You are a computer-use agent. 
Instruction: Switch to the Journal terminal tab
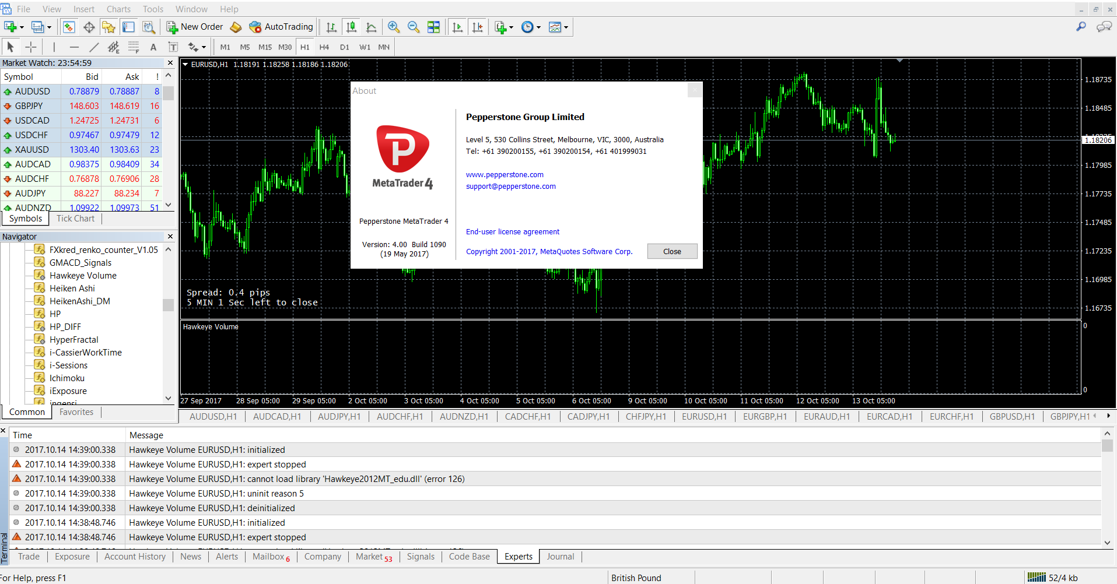560,557
